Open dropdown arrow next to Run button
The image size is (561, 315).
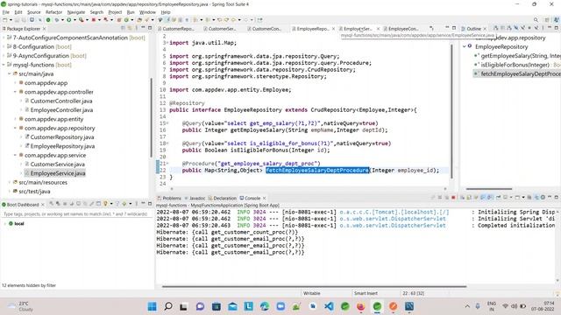coord(75,20)
